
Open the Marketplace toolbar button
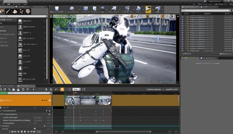click(x=95, y=9)
